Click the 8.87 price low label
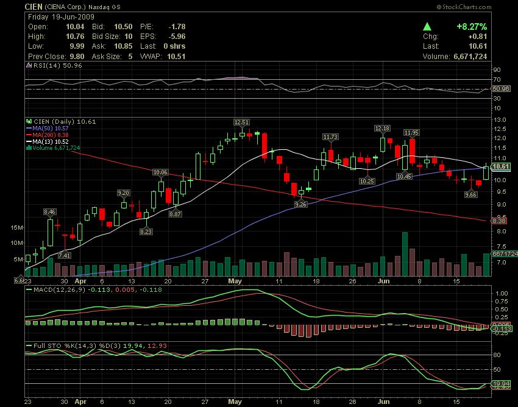Viewport: 518px width, 407px height. [175, 214]
